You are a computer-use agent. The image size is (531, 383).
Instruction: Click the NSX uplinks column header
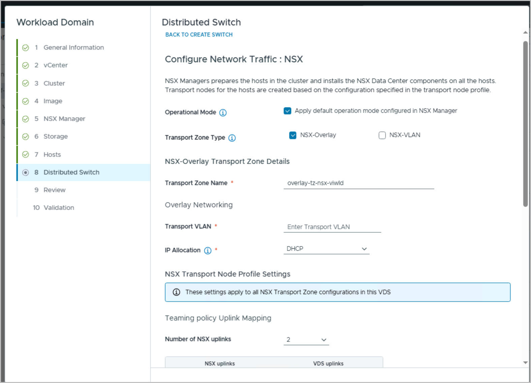tap(220, 363)
